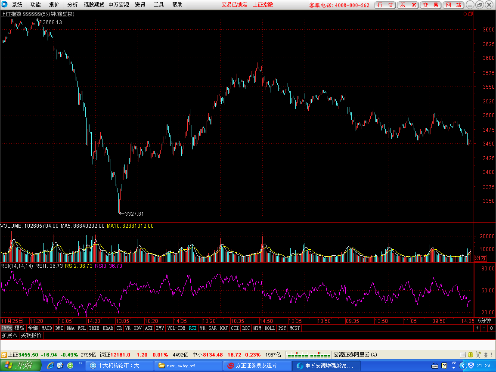Switch to the VR indicator
Image resolution: width=496 pixels, height=372 pixels.
coord(128,328)
